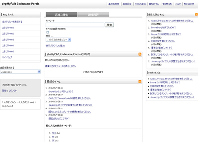Open すべてのカテゴリー category dropdown
The height and width of the screenshot is (149, 198).
coord(59,40)
